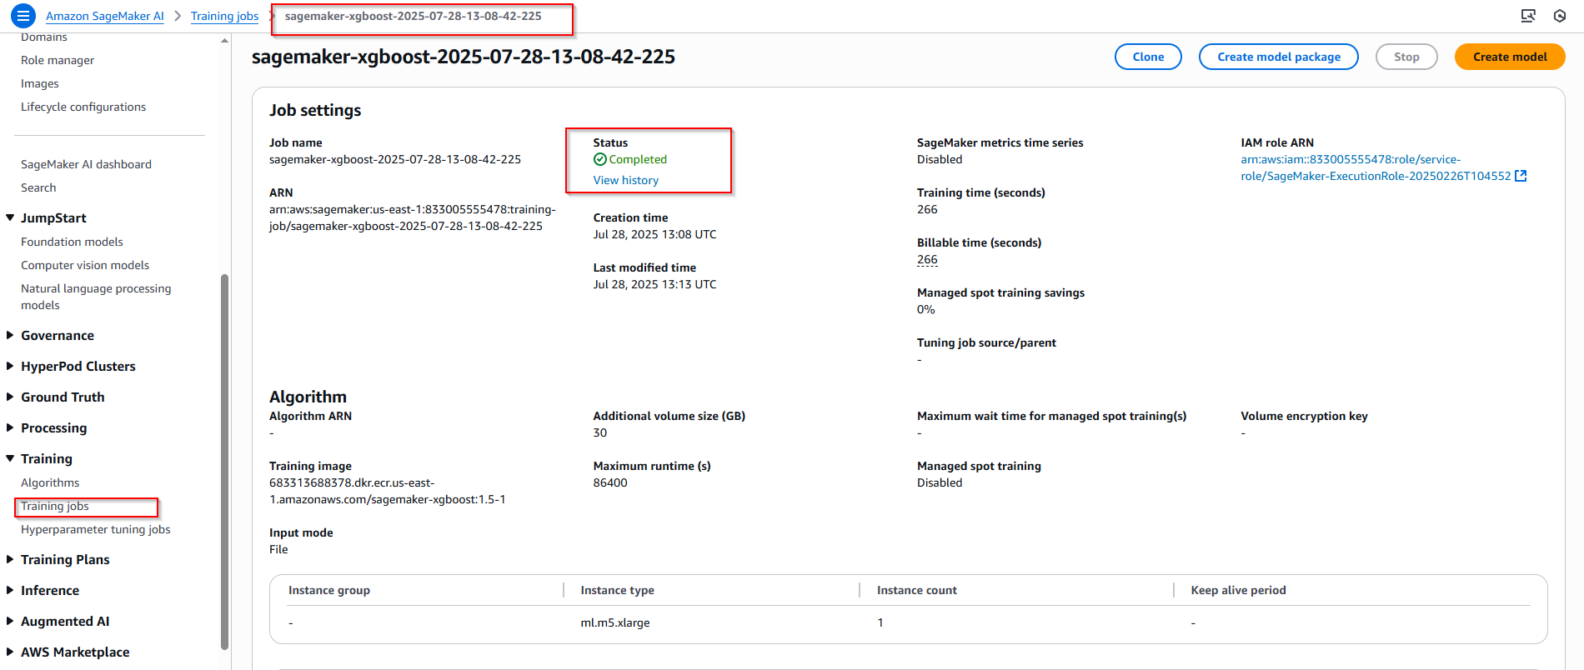
Task: Click the hexagon settings icon in top bar
Action: point(1560,16)
